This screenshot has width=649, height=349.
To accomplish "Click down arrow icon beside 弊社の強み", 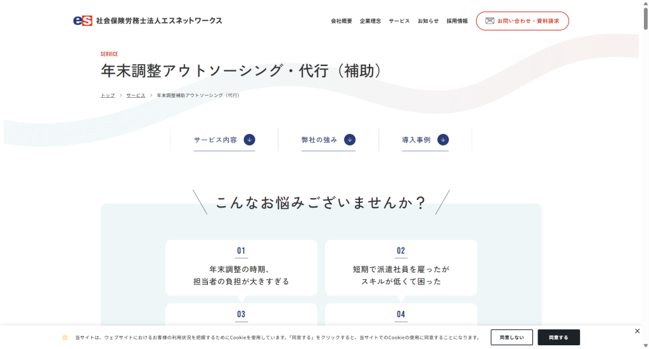I will pyautogui.click(x=350, y=140).
